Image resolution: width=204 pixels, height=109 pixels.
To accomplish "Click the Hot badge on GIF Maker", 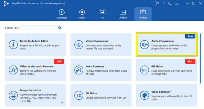I will tap(190, 61).
